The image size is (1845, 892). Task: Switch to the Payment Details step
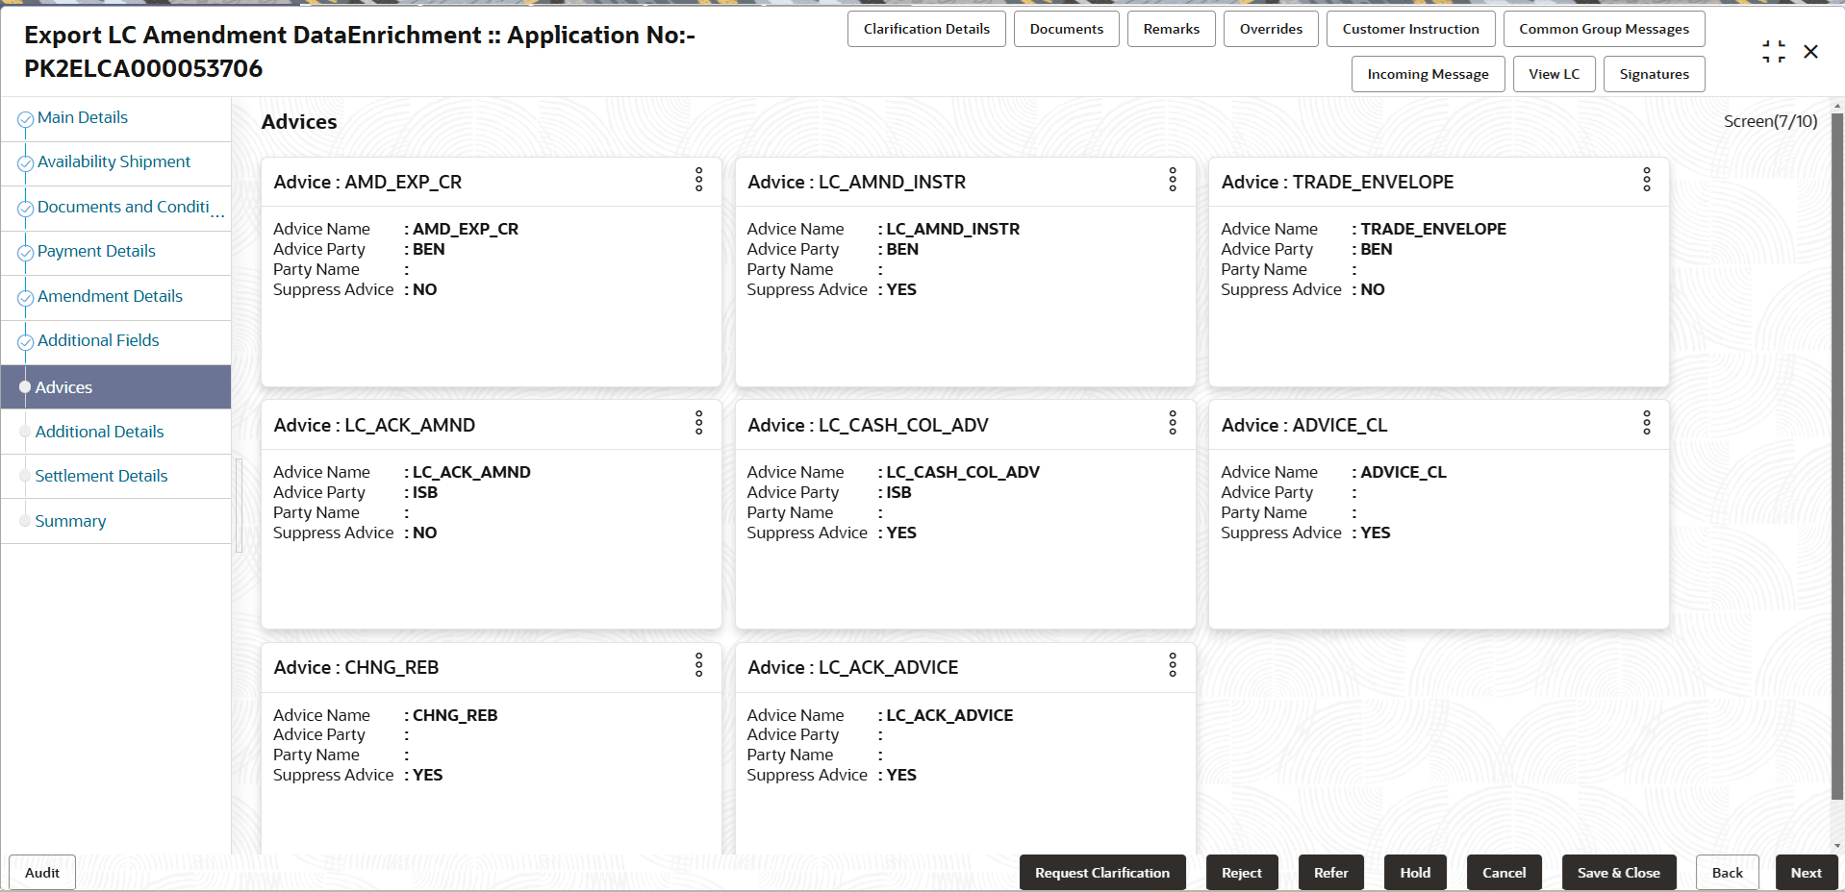[x=96, y=251]
